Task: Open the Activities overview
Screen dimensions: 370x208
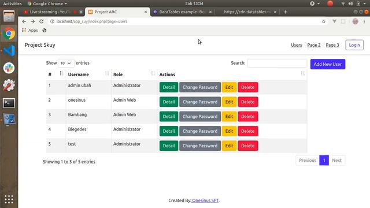Action: (12, 3)
